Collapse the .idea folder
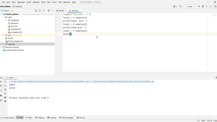Screen dimensions: 217x122 (3, 17)
